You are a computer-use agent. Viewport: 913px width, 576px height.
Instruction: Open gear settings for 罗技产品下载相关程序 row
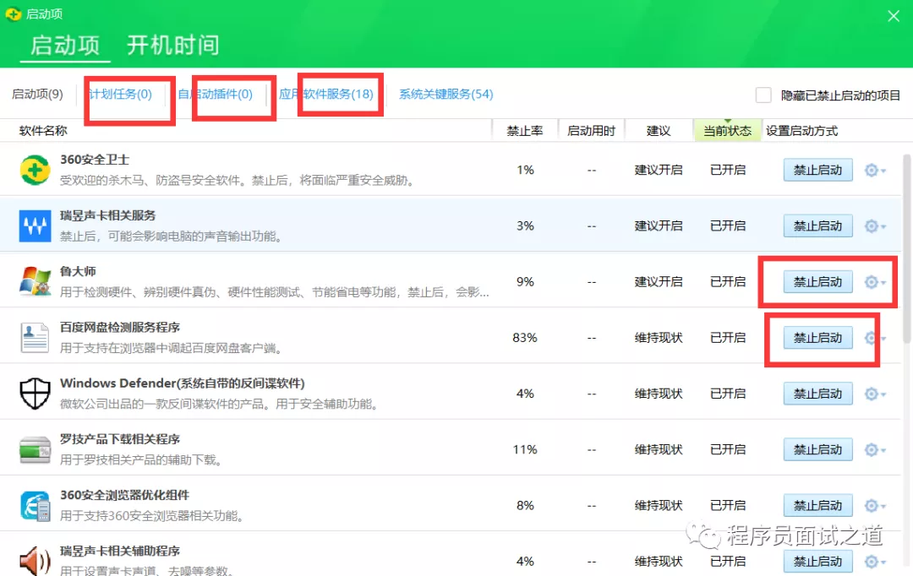[875, 449]
